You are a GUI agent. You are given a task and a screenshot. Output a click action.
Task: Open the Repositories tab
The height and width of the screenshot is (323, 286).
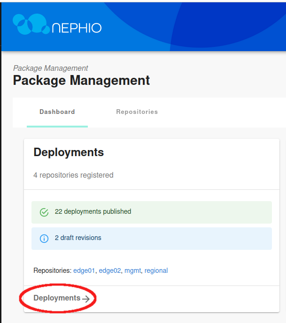[x=137, y=112]
